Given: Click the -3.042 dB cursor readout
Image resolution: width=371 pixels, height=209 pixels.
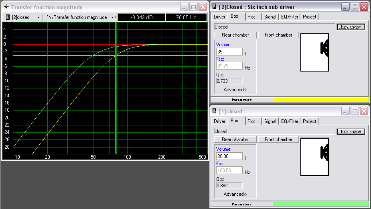Looking at the screenshot, I should [x=142, y=17].
